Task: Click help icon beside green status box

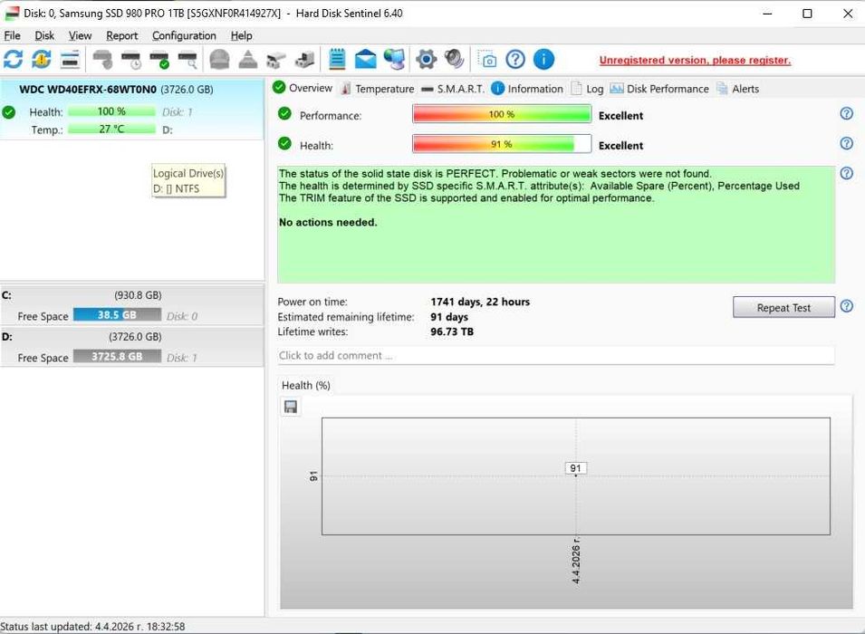Action: tap(846, 173)
